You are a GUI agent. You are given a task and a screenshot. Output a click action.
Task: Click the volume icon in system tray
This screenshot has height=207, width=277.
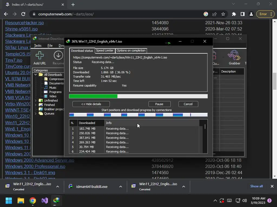(245, 201)
